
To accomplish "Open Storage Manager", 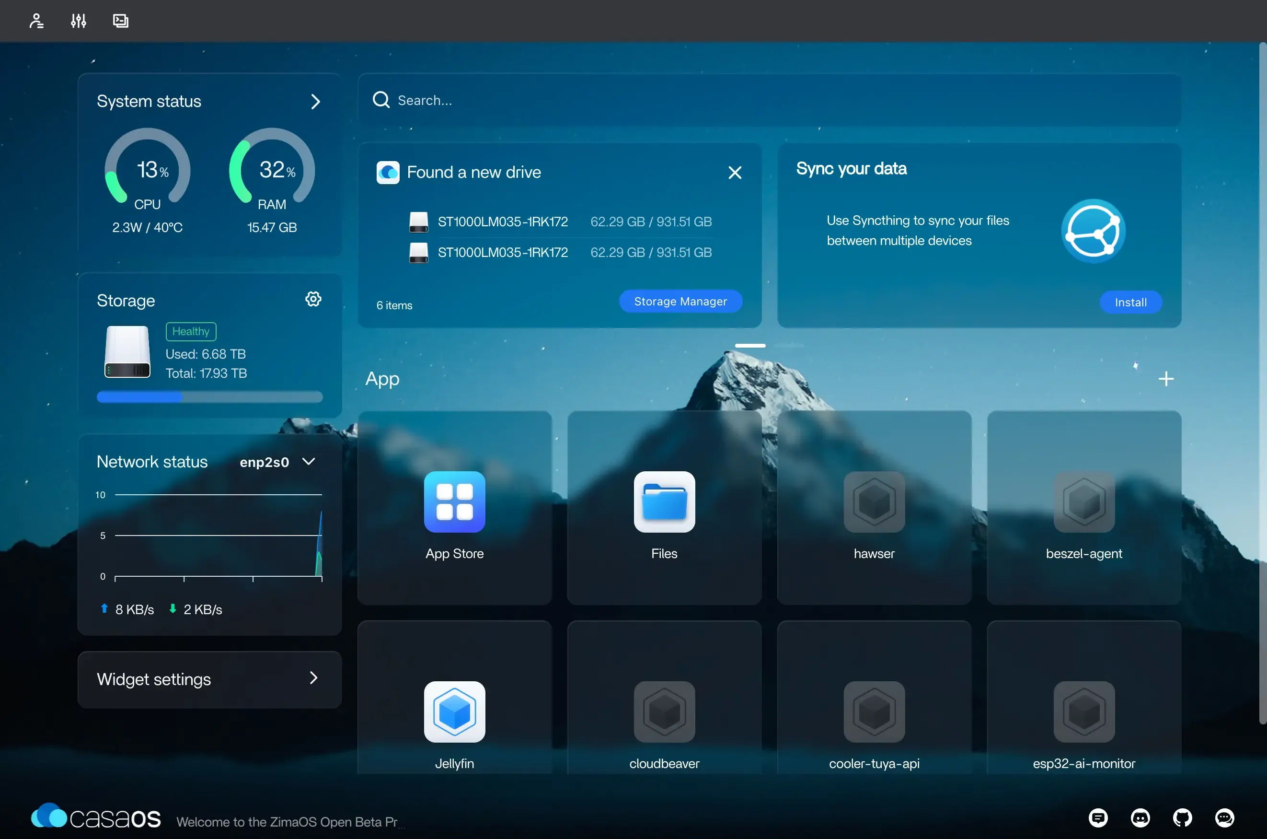I will 680,302.
